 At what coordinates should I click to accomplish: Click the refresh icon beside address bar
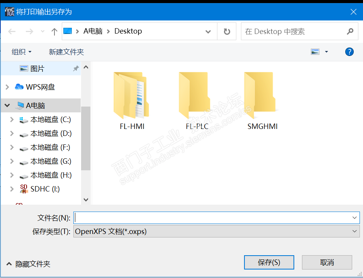(227, 32)
